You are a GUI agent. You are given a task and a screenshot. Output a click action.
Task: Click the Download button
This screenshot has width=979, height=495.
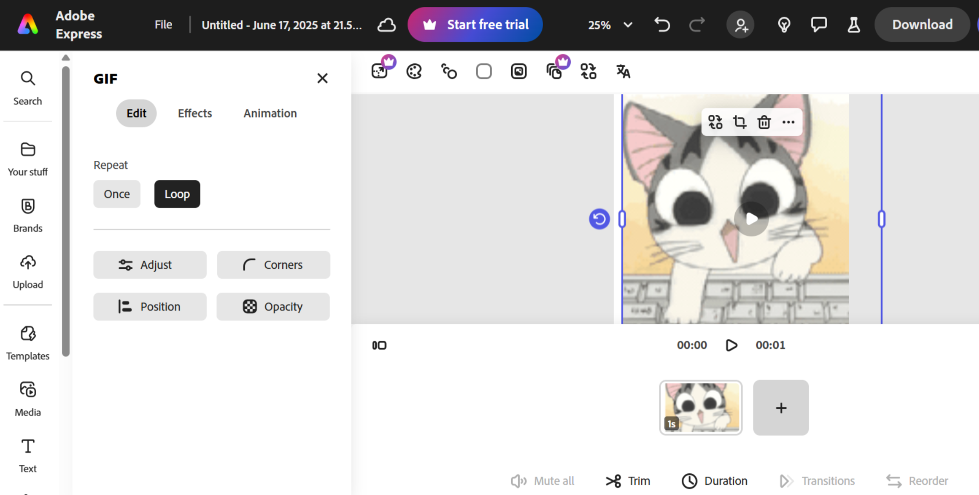[922, 24]
